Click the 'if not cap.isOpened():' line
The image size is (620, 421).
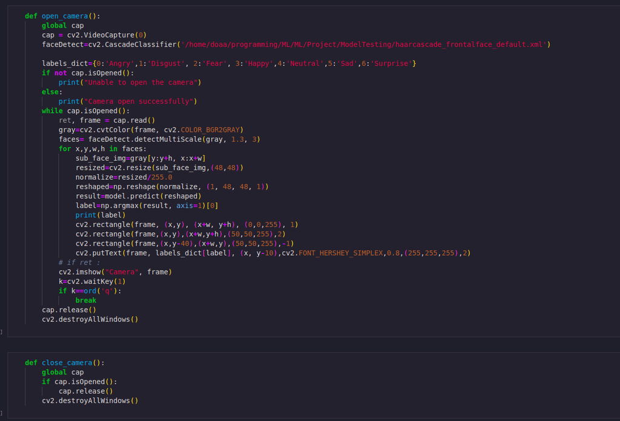[88, 73]
